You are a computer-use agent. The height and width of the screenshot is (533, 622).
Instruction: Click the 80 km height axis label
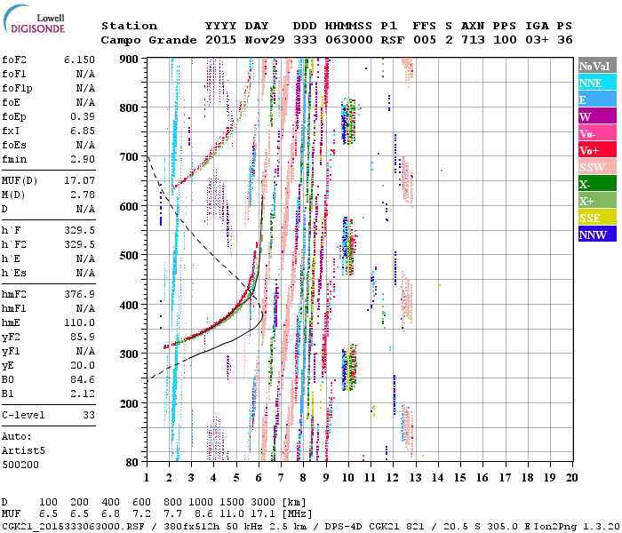click(x=132, y=463)
